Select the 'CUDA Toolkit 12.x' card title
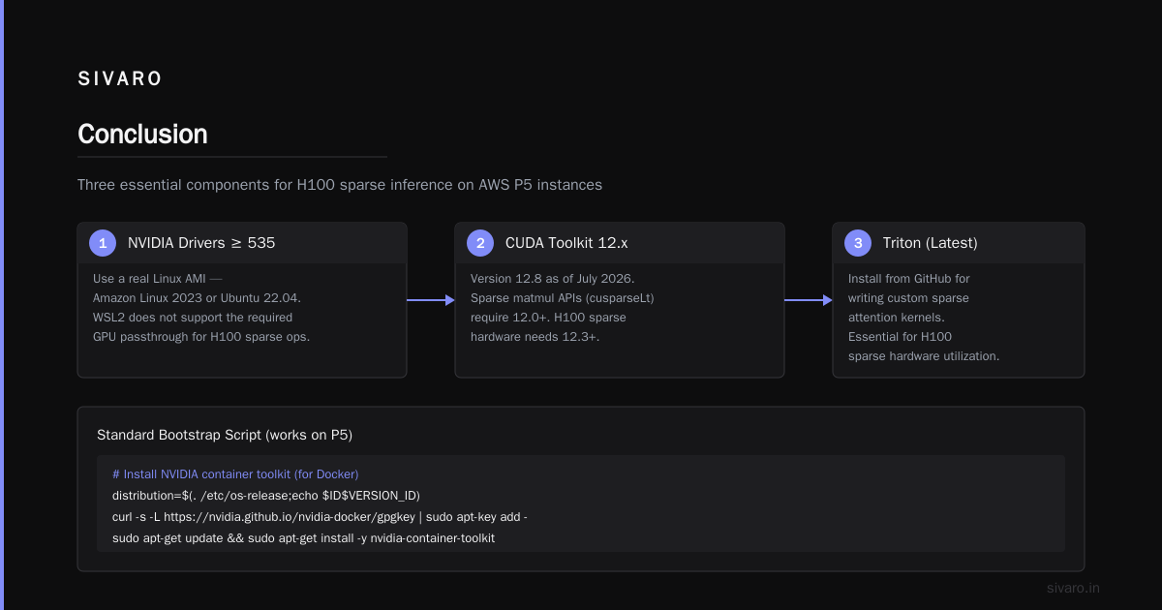The image size is (1162, 610). coord(566,243)
